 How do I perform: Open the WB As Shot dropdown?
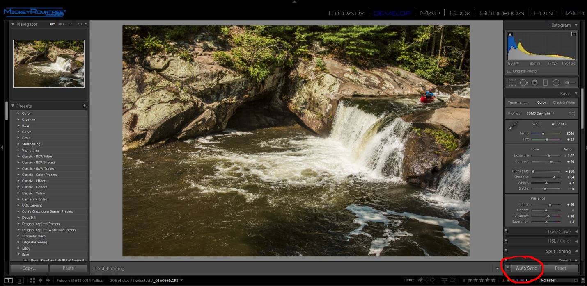559,124
